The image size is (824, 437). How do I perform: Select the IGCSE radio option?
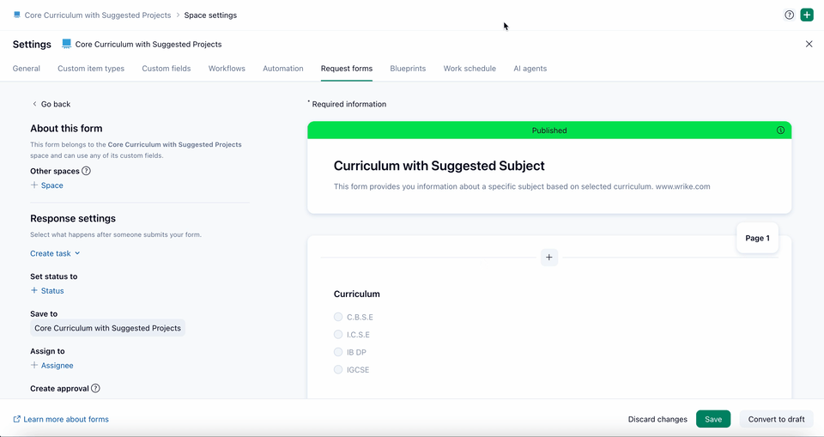pos(338,370)
